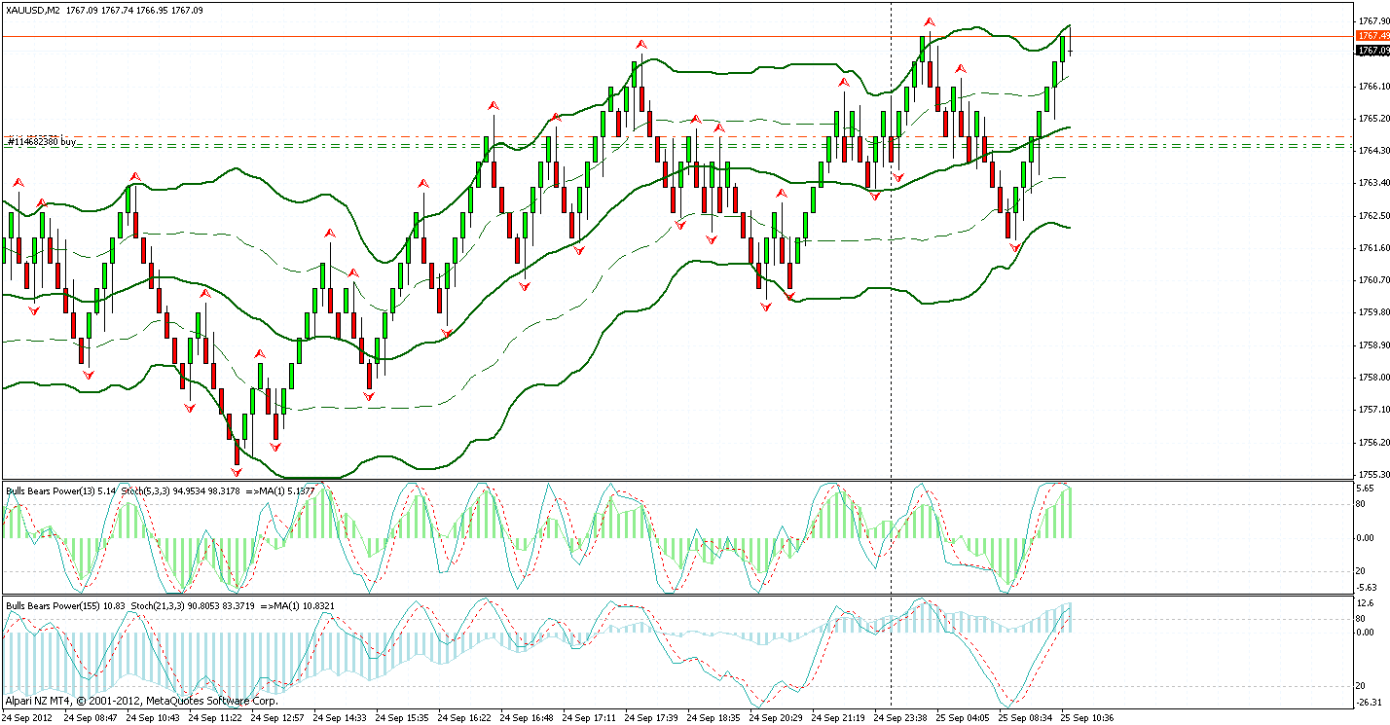Click the '24 Sep 20:29' time axis label
This screenshot has height=725, width=1390.
pyautogui.click(x=776, y=717)
